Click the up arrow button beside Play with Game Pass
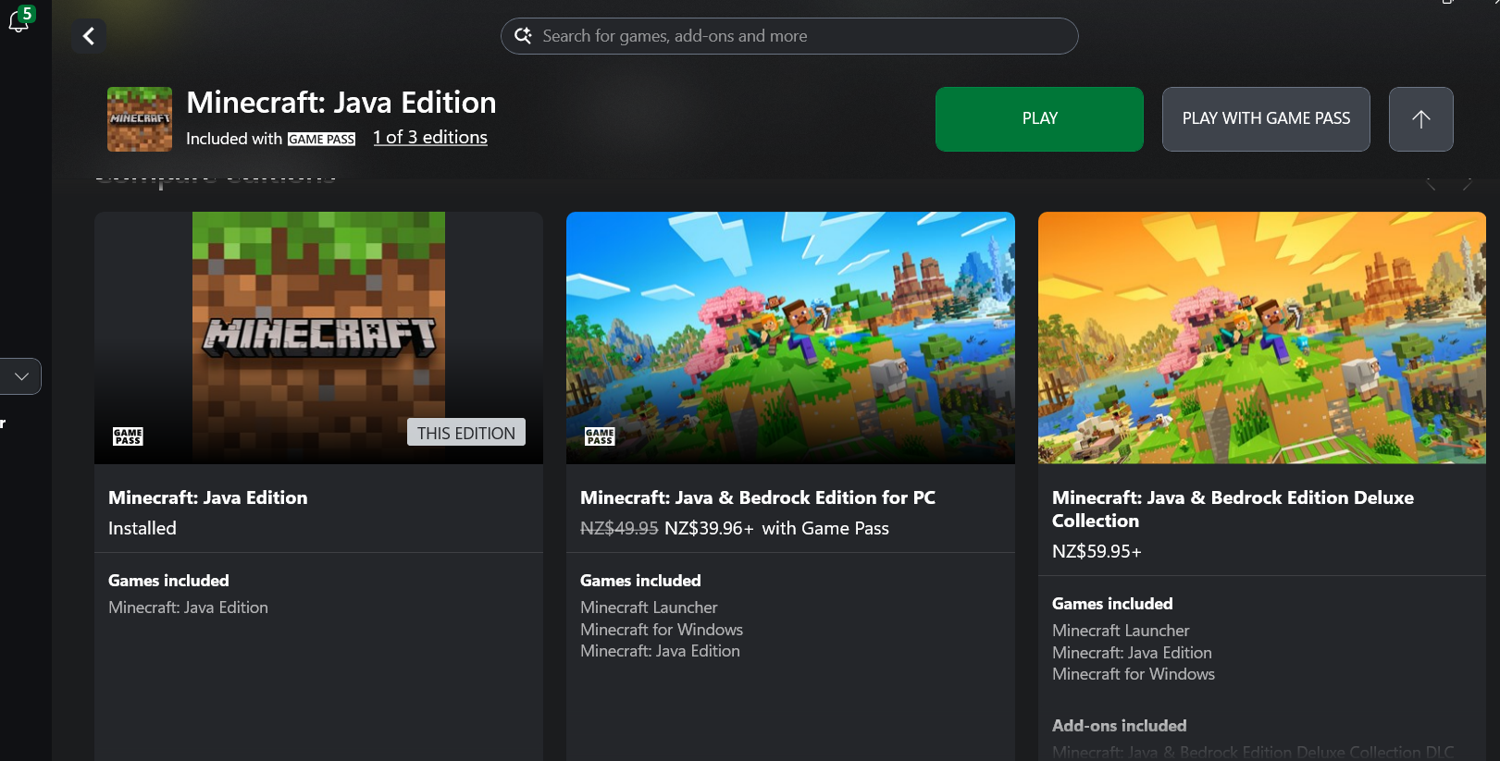 (x=1420, y=119)
